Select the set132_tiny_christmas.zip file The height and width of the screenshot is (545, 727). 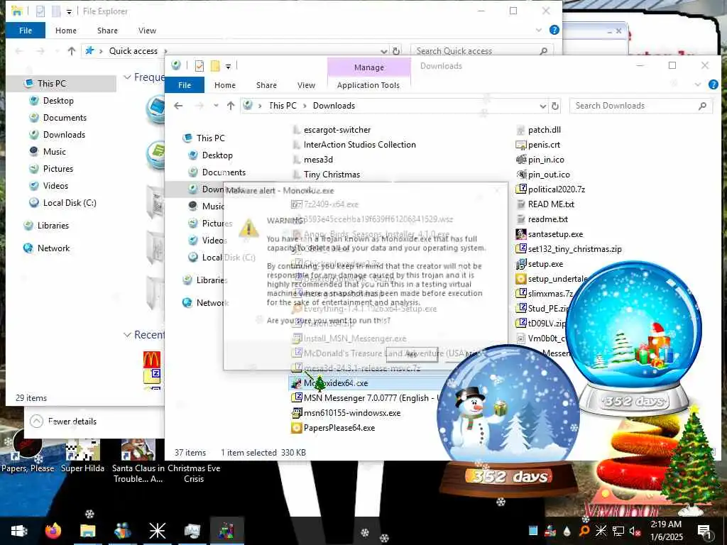[569, 249]
